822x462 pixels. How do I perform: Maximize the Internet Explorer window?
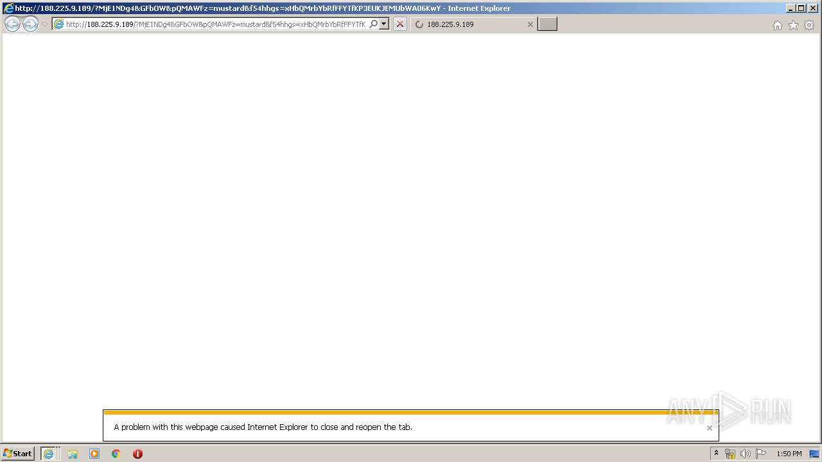[x=801, y=8]
